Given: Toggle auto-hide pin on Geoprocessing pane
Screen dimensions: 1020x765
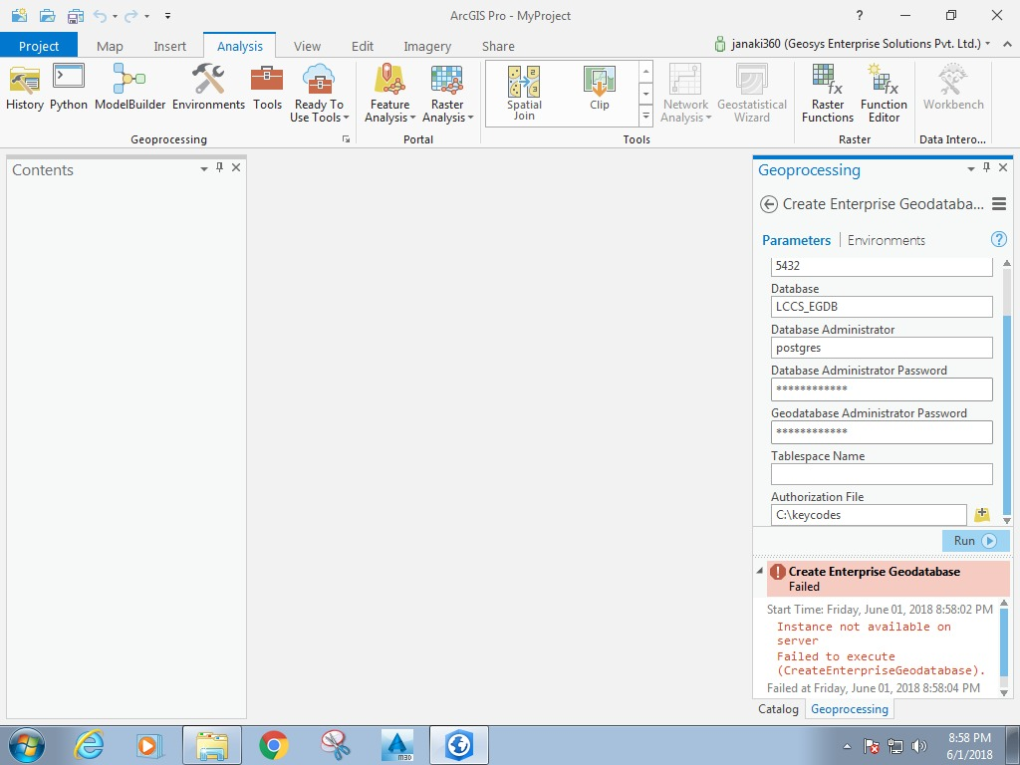Looking at the screenshot, I should [x=987, y=167].
